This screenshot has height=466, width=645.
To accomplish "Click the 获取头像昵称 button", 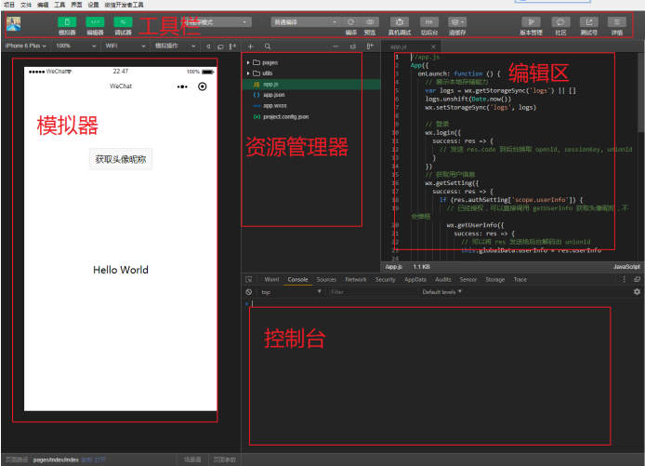I will pyautogui.click(x=121, y=159).
